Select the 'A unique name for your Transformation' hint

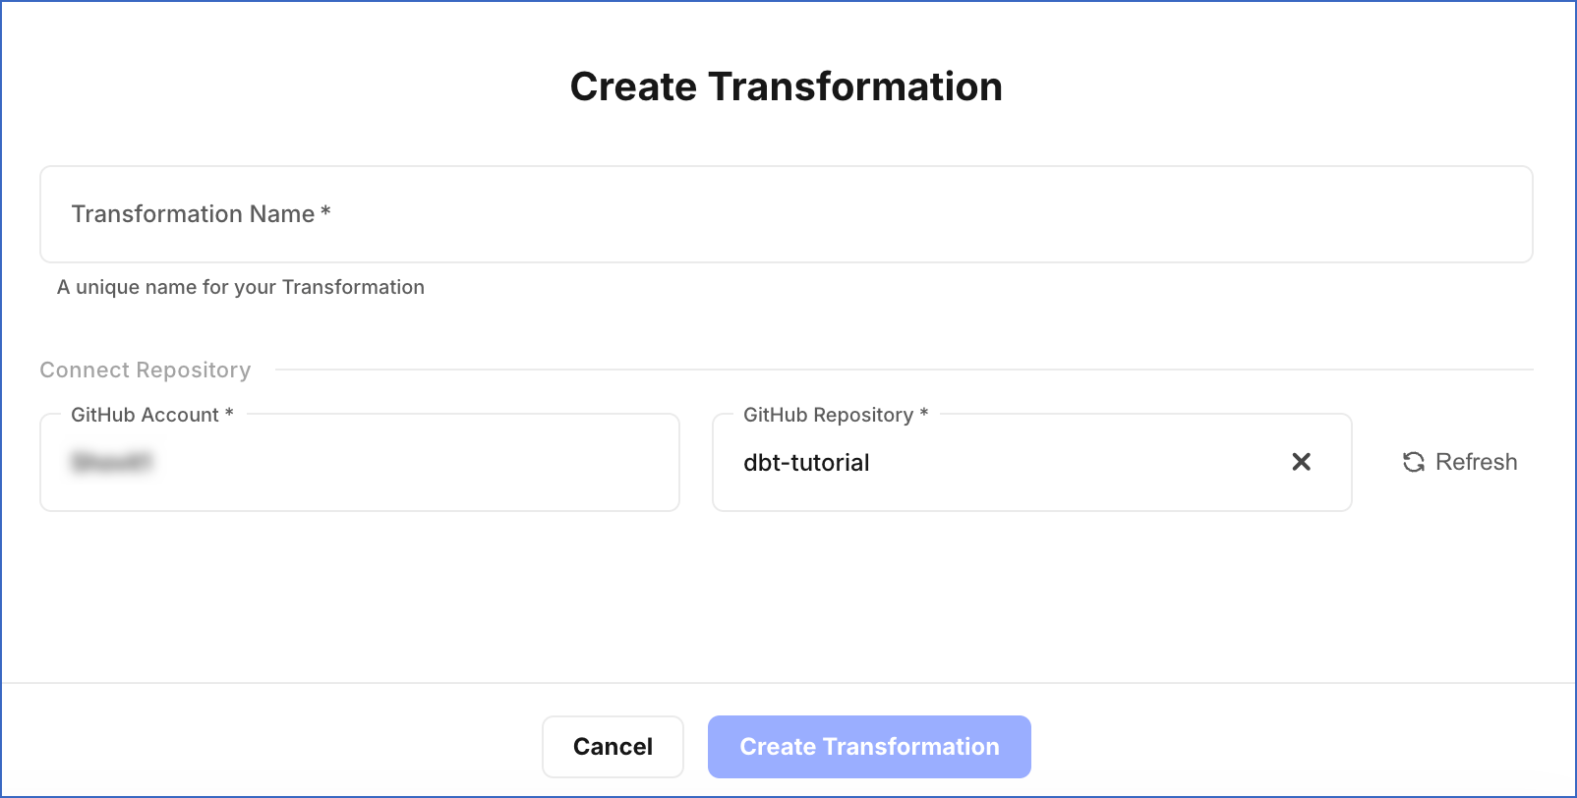tap(241, 287)
